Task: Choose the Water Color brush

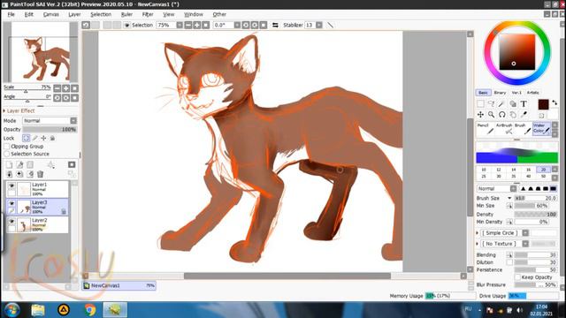Action: 542,129
